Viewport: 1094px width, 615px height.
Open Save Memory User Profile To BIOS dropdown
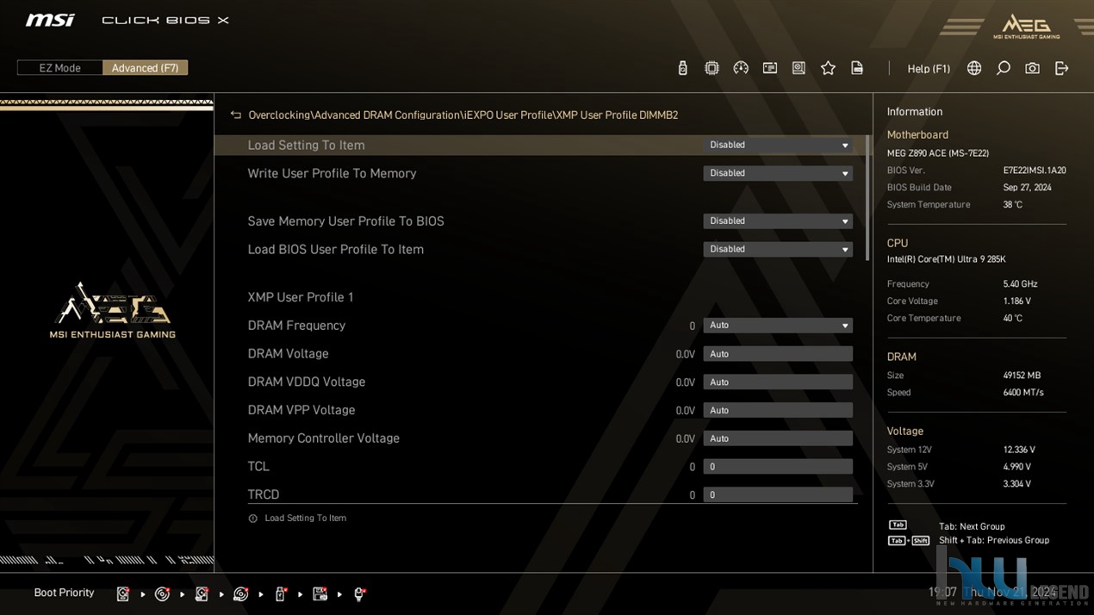778,221
